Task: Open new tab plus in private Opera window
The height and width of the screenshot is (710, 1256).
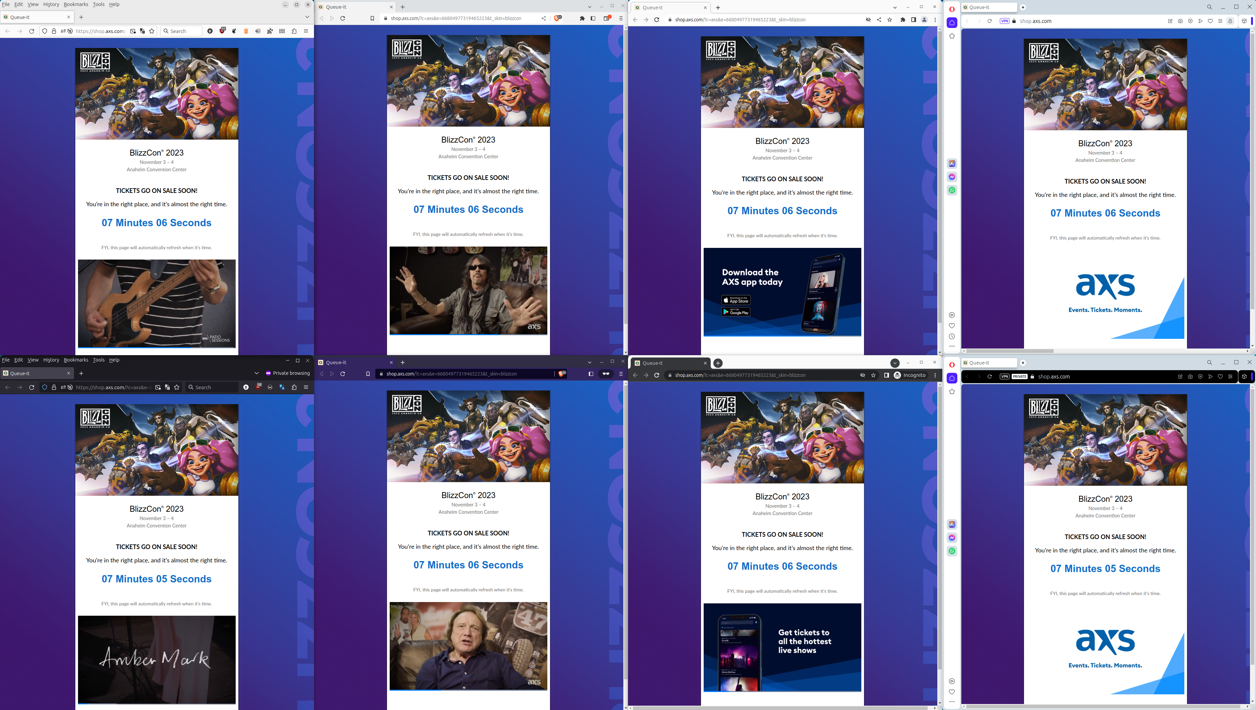Action: point(1023,363)
